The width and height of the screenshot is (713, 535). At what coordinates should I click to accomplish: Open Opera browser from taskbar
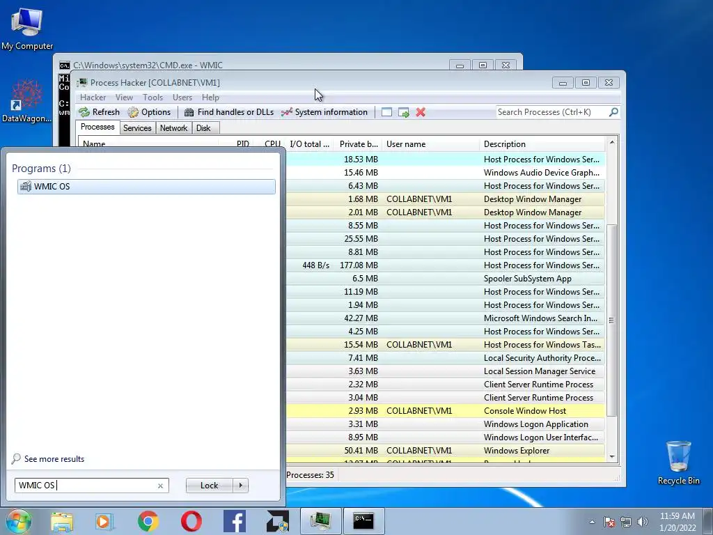click(191, 521)
